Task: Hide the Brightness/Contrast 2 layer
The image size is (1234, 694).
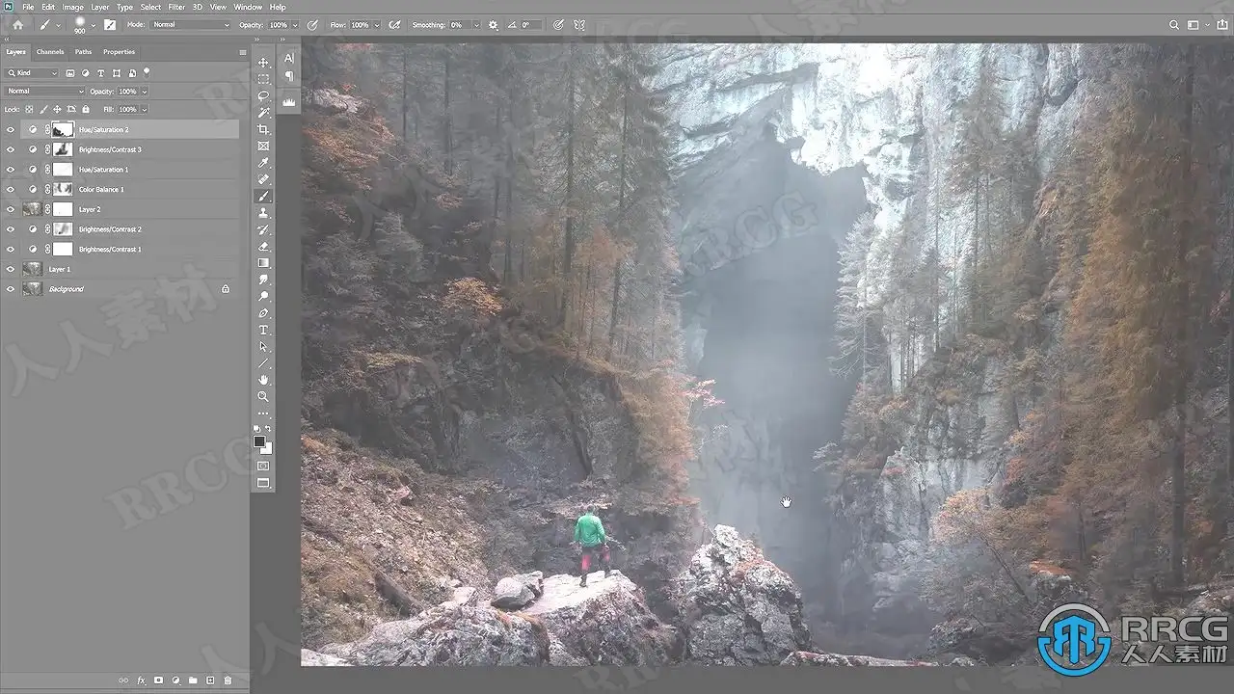Action: coord(11,229)
